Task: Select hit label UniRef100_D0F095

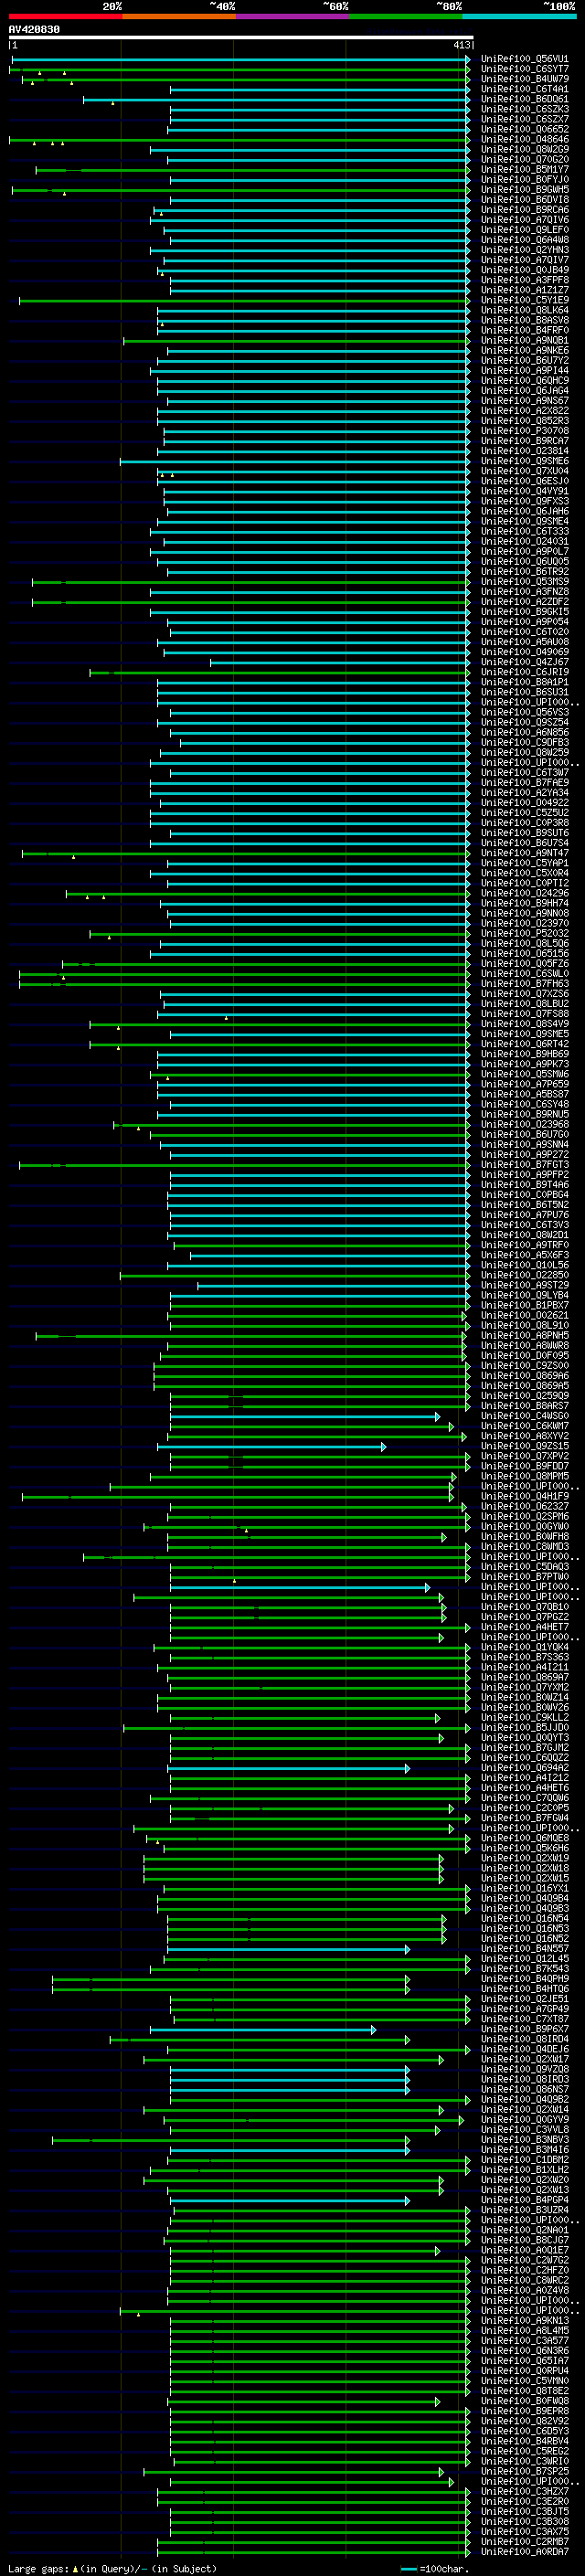Action: click(x=524, y=1355)
